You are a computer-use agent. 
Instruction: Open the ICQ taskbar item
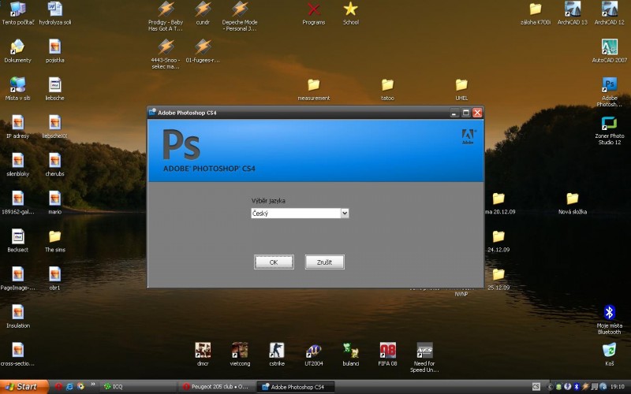click(114, 387)
